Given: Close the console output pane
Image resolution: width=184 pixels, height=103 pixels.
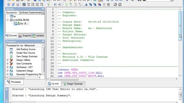Looking at the screenshot, I should coord(7,89).
